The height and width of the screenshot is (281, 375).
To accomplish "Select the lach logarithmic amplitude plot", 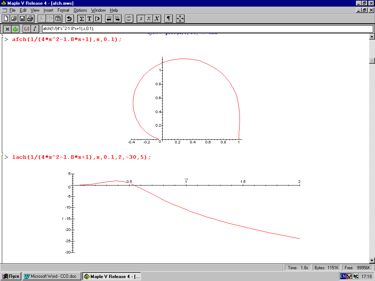I will [181, 213].
